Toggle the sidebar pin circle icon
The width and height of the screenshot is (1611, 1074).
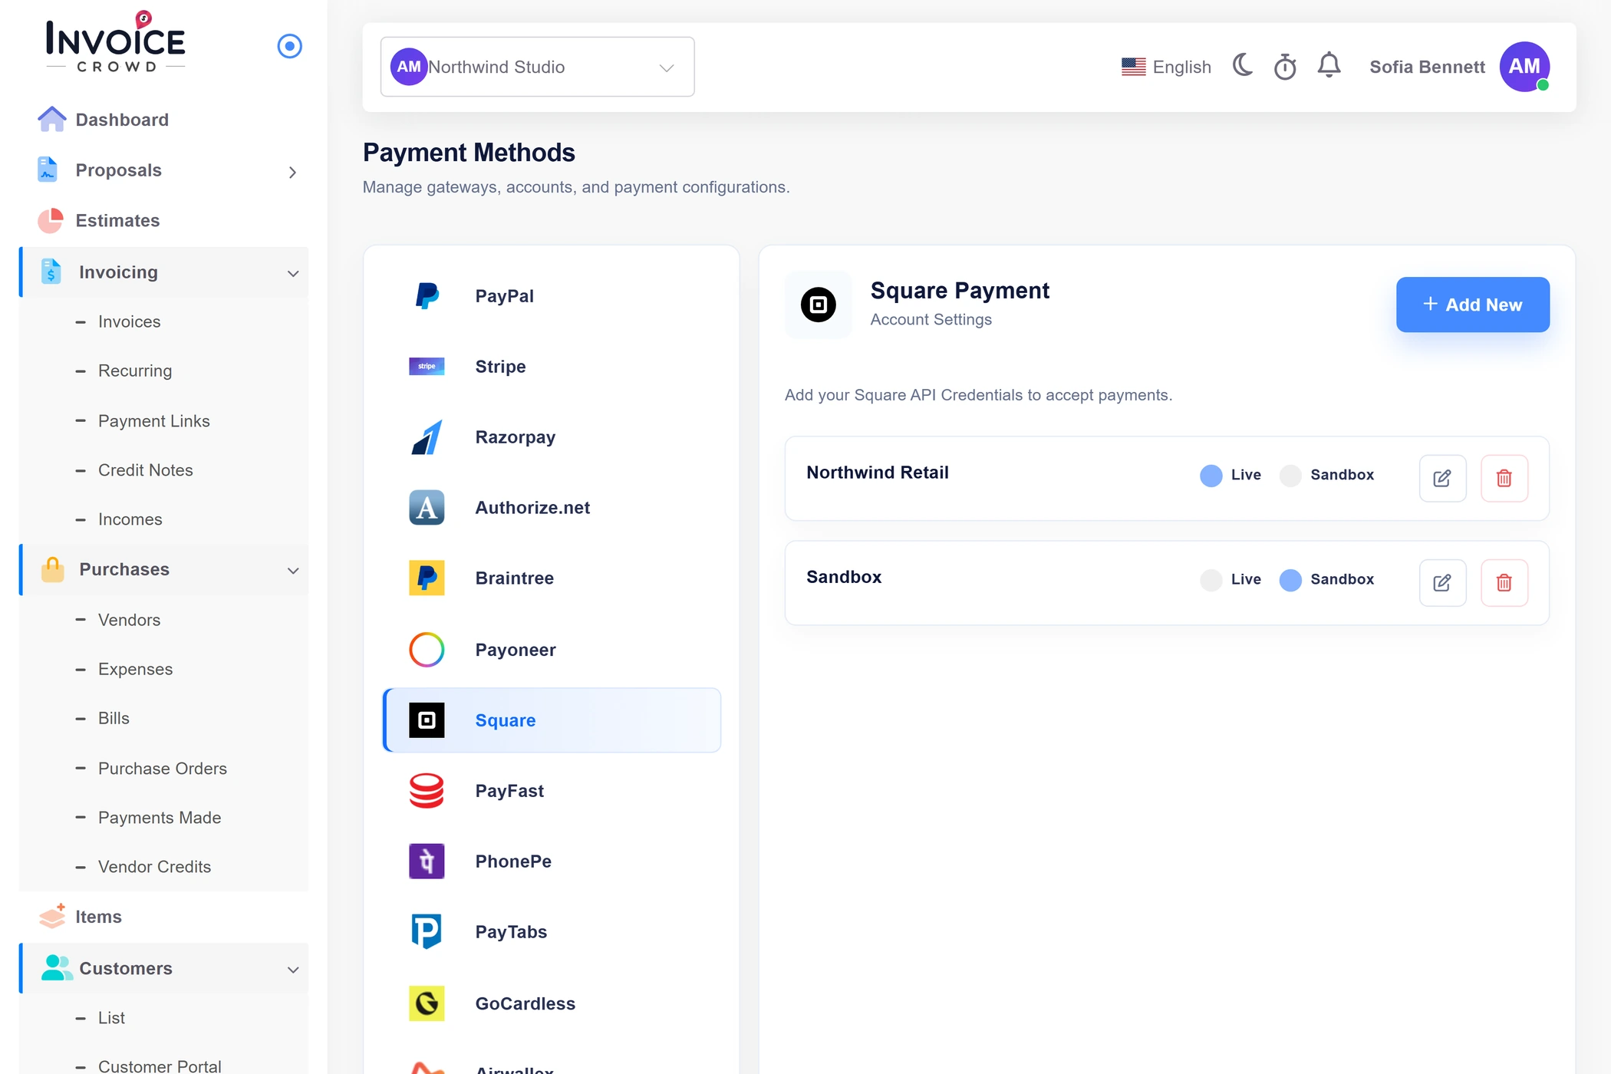point(289,46)
